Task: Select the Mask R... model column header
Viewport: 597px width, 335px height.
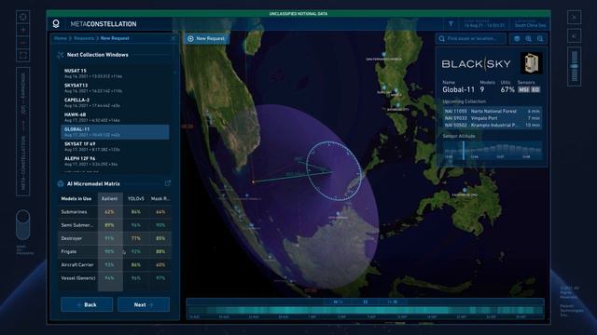Action: [160, 198]
